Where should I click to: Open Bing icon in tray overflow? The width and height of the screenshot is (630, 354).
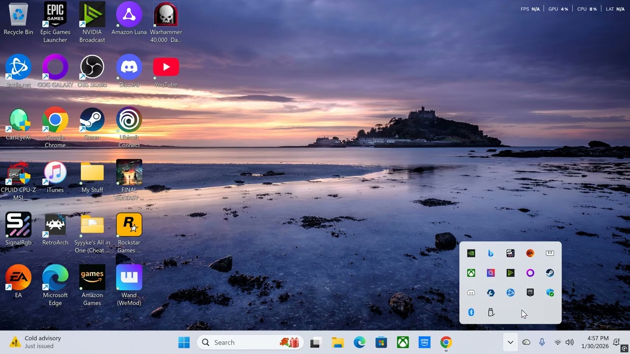click(x=491, y=253)
